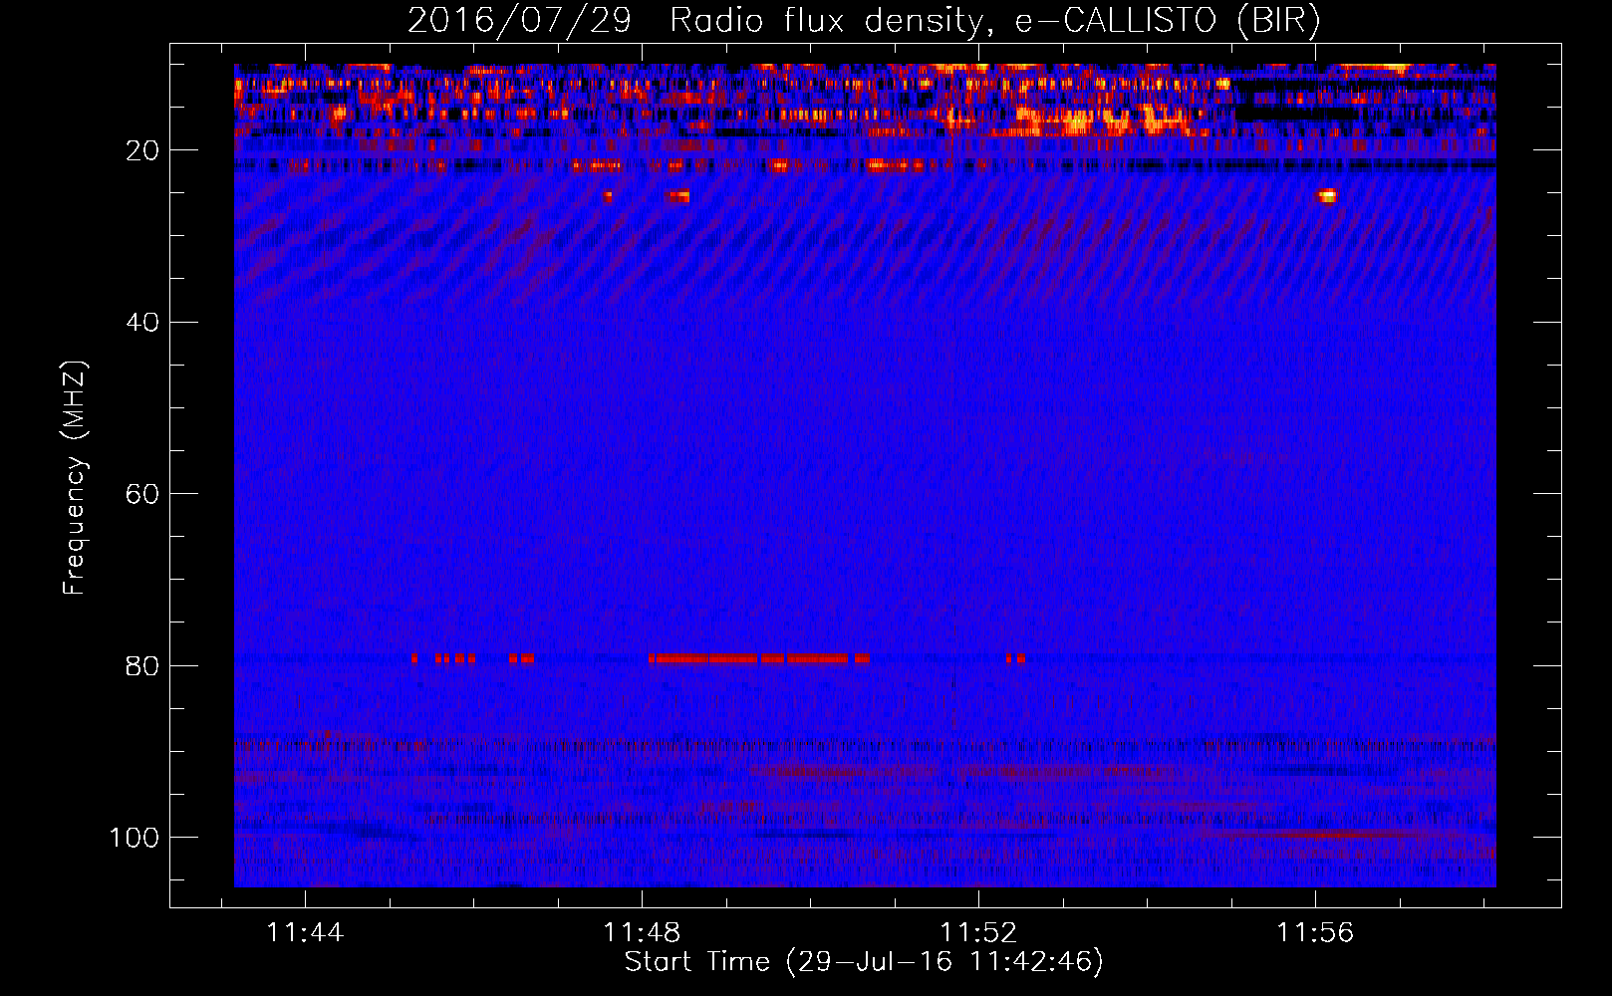Click the "60" frequency tick label

pos(143,494)
